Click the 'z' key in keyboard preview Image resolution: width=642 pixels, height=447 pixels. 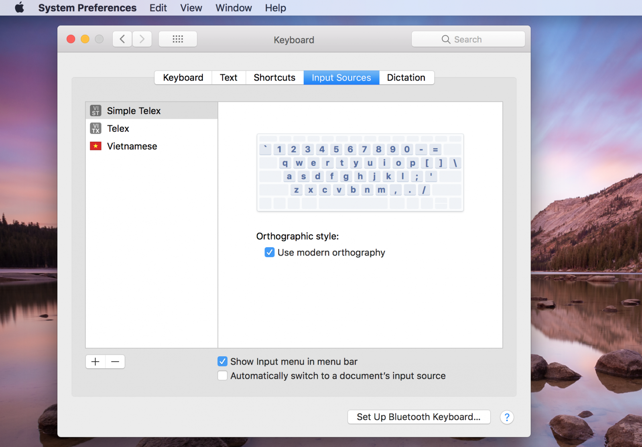(x=296, y=190)
